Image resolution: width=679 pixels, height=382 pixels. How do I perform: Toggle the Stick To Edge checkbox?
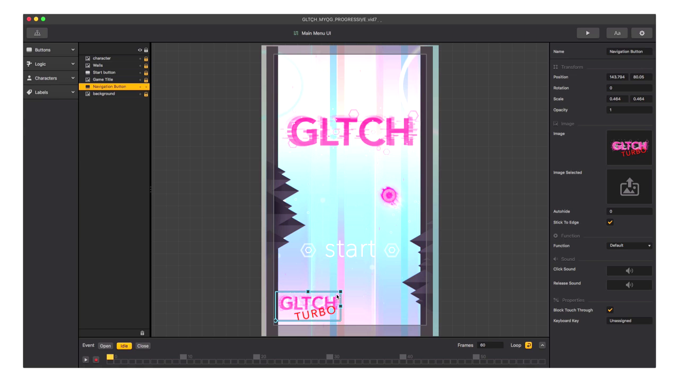610,222
